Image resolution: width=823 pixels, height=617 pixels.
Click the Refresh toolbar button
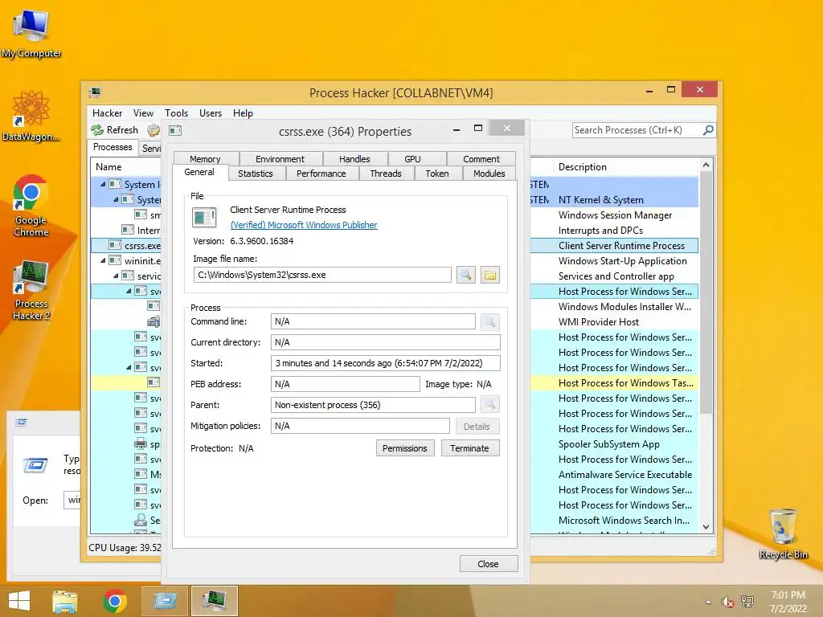[x=114, y=130]
